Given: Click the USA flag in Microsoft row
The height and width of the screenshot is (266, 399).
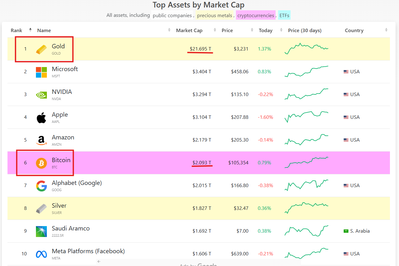Looking at the screenshot, I should pos(346,72).
